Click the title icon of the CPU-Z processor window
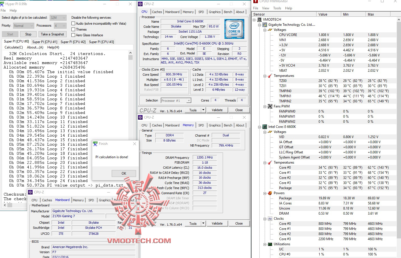Viewport: 401px width, 258px height. [140, 4]
